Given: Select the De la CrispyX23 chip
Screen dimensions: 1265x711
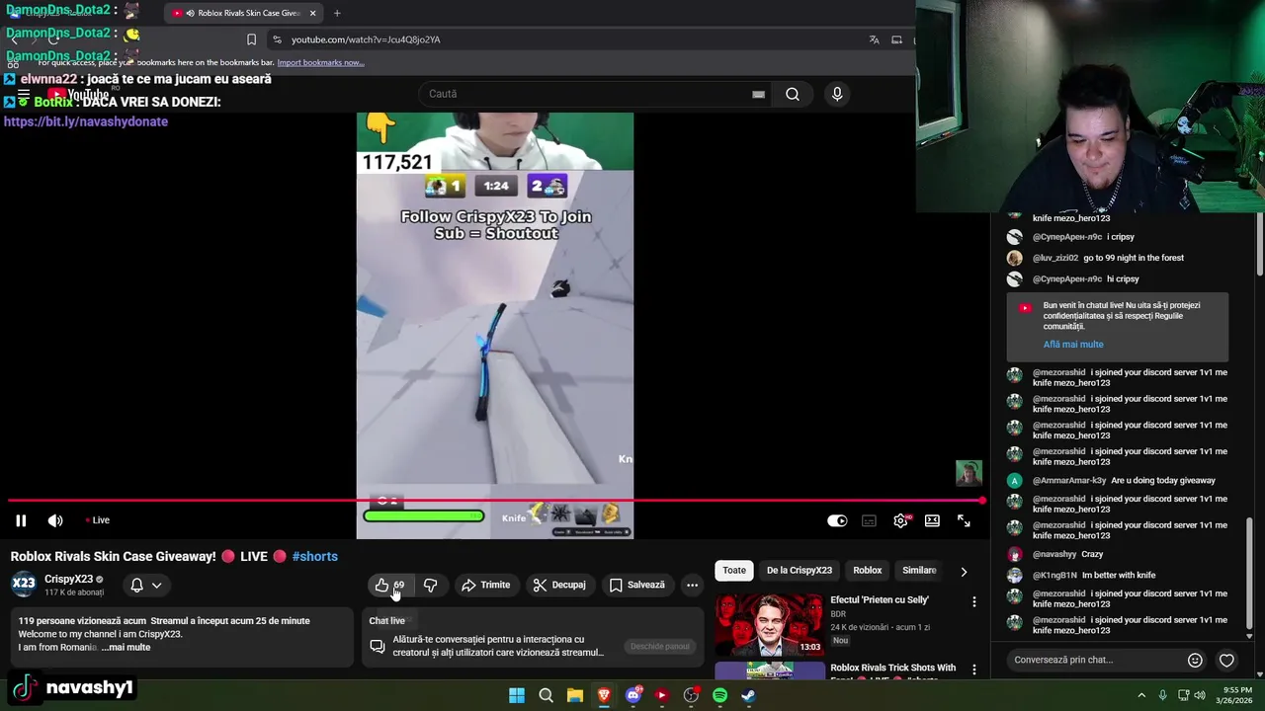Looking at the screenshot, I should coord(800,570).
